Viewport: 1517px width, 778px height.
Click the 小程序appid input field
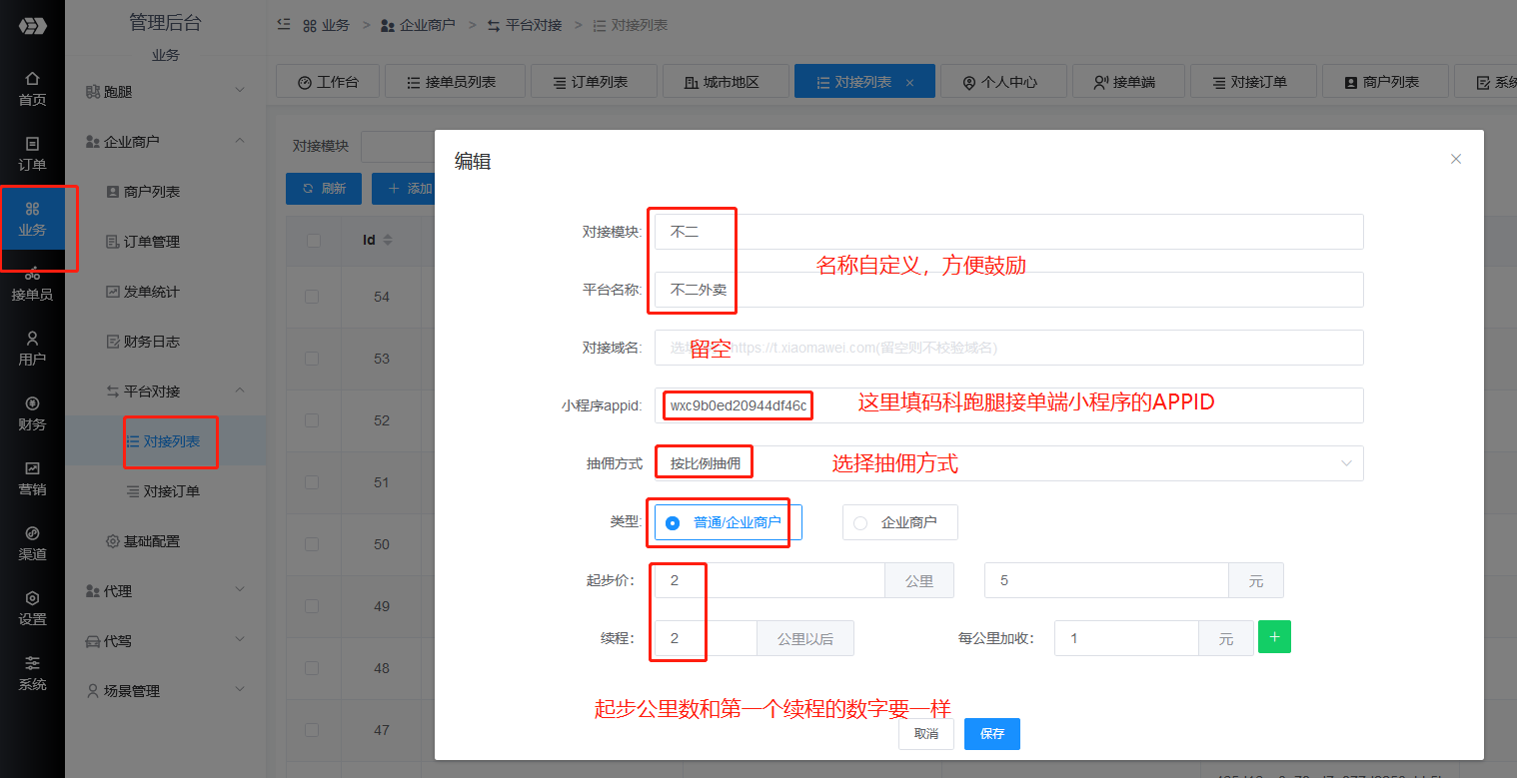click(x=1009, y=405)
